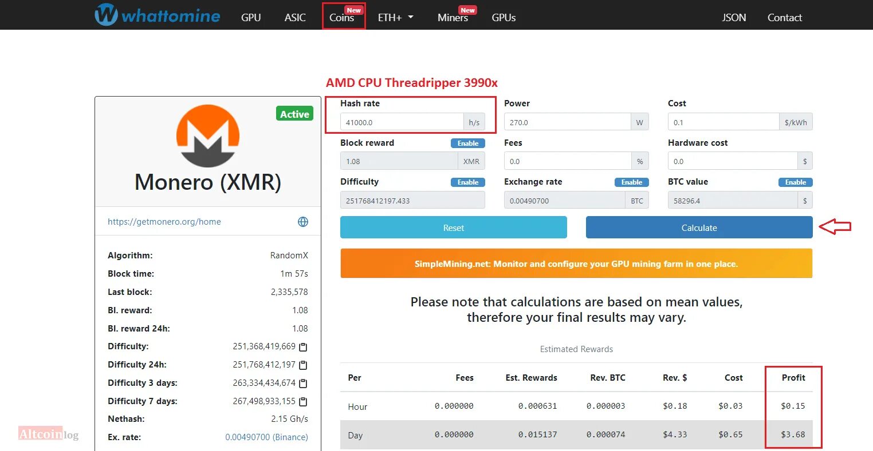Click the Monero (XMR) title
The height and width of the screenshot is (451, 873).
tap(208, 182)
